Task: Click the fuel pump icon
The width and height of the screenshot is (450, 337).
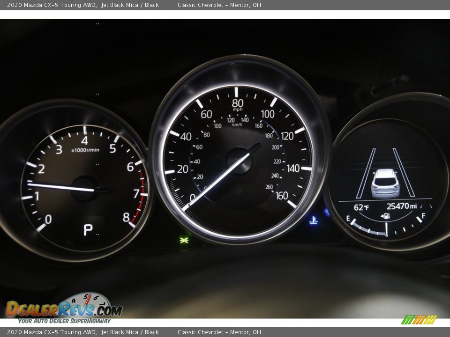Action: point(386,216)
